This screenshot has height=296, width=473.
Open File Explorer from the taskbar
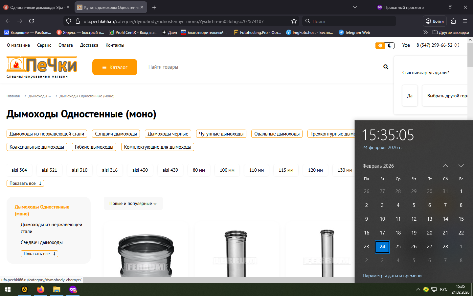[57, 289]
